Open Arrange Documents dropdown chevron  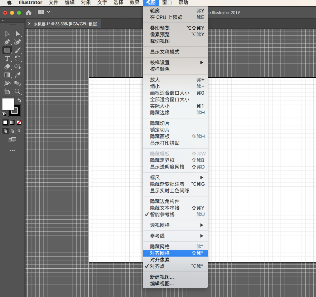pos(48,12)
